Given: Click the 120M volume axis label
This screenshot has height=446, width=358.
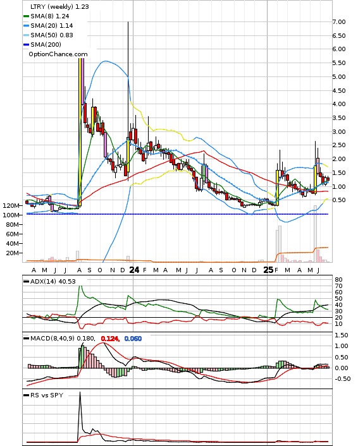Looking at the screenshot, I should [x=11, y=206].
